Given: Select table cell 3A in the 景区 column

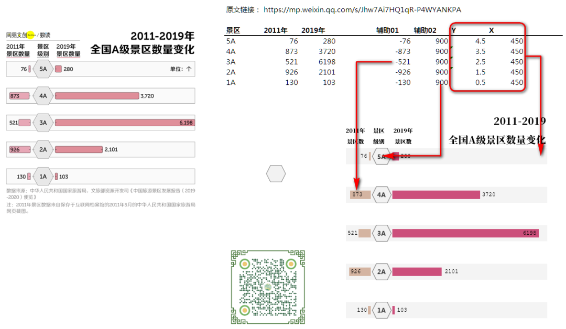Looking at the screenshot, I should (x=231, y=62).
